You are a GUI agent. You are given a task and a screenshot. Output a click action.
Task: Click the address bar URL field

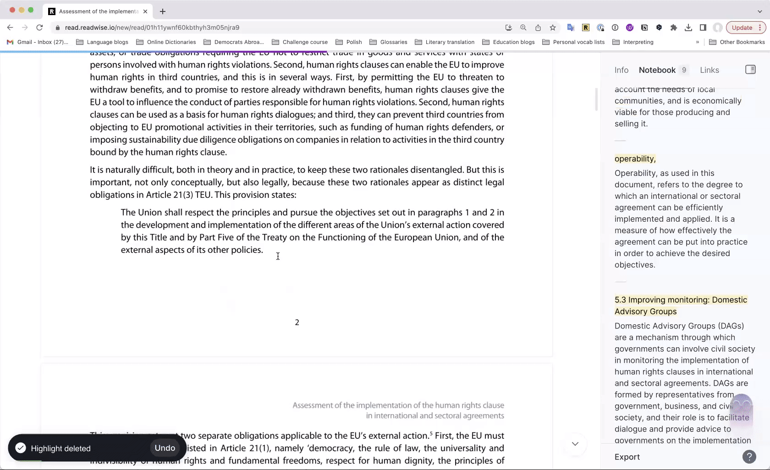(275, 27)
